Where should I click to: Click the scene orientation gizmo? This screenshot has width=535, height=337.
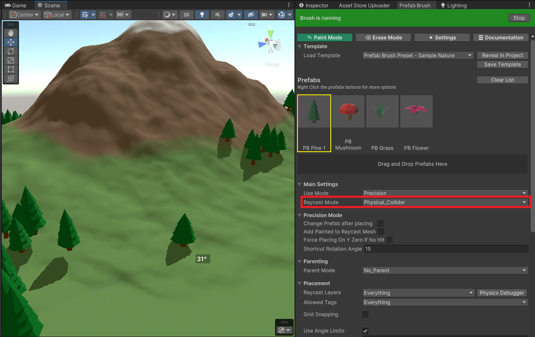pyautogui.click(x=270, y=43)
